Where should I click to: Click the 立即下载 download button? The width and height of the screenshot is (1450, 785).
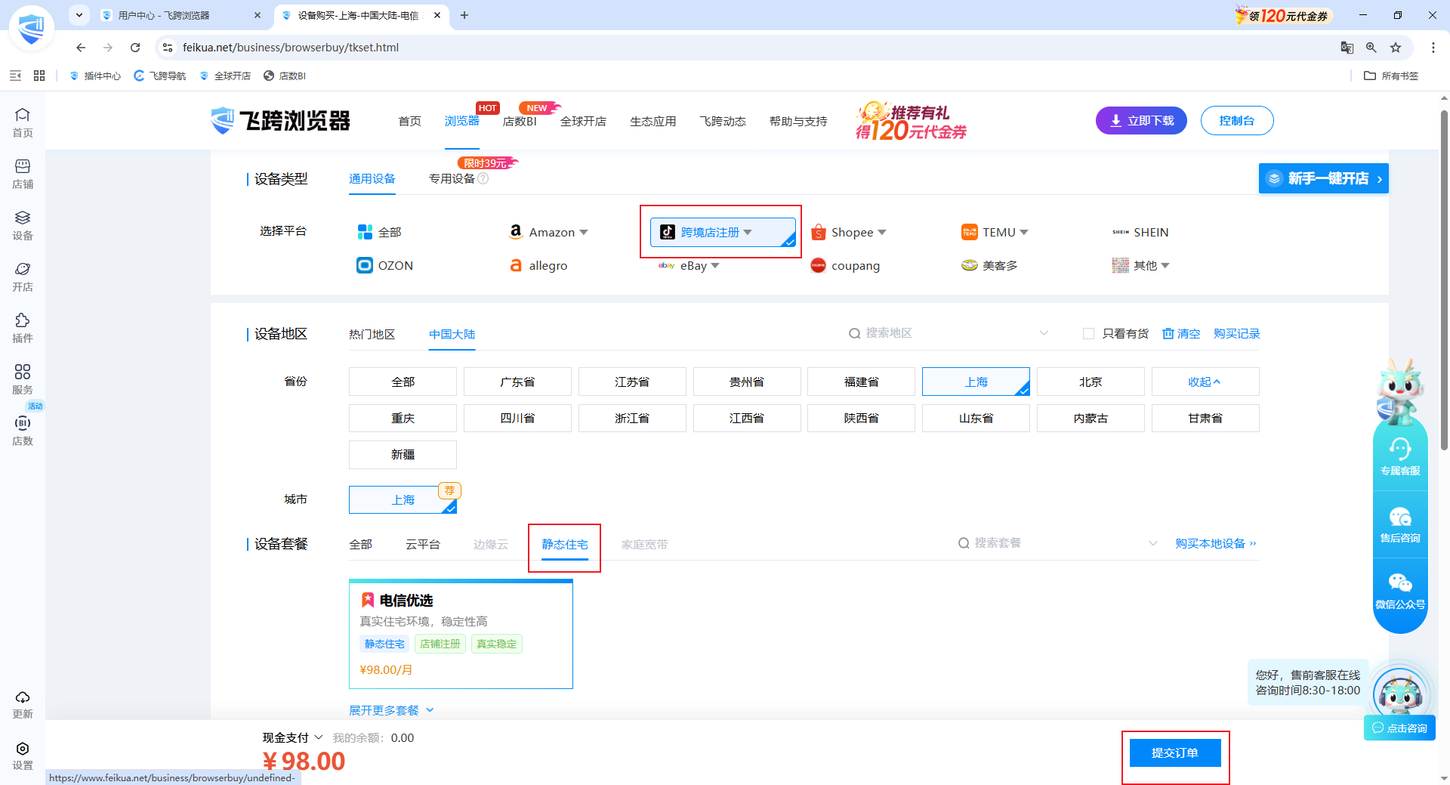1141,121
